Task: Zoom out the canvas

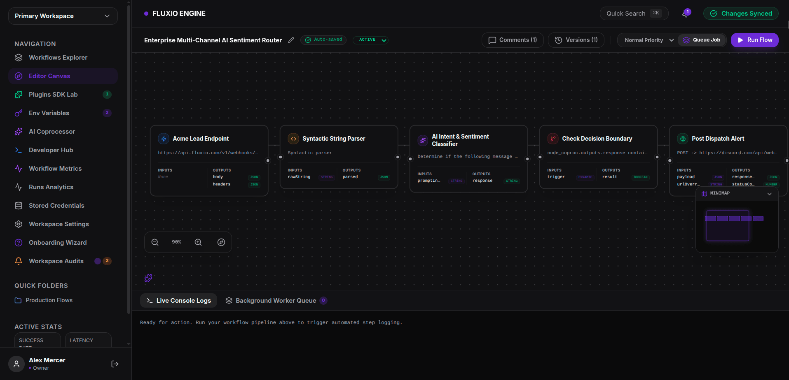Action: (155, 242)
